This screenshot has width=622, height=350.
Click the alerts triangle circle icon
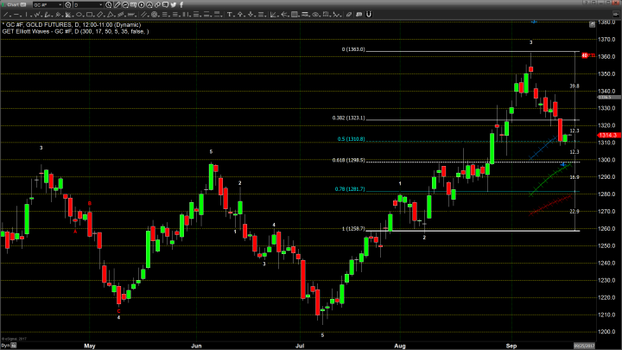click(x=149, y=5)
